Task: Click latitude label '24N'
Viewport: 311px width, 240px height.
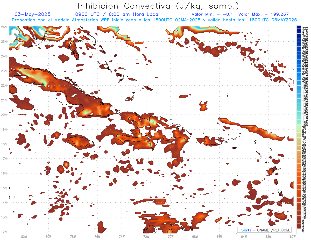Action: [x=4, y=56]
